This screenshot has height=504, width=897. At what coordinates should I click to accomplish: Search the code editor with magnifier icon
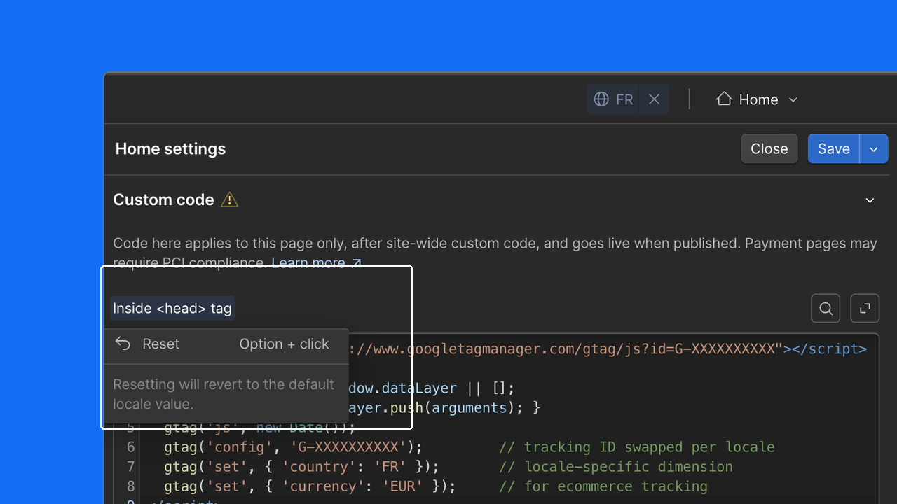coord(826,309)
